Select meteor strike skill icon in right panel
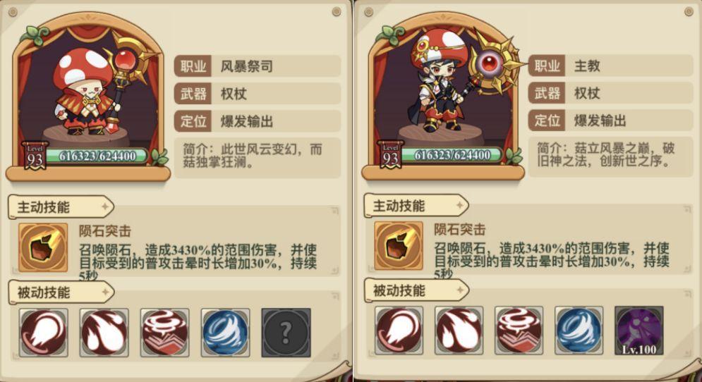Image resolution: width=702 pixels, height=382 pixels. pyautogui.click(x=399, y=245)
